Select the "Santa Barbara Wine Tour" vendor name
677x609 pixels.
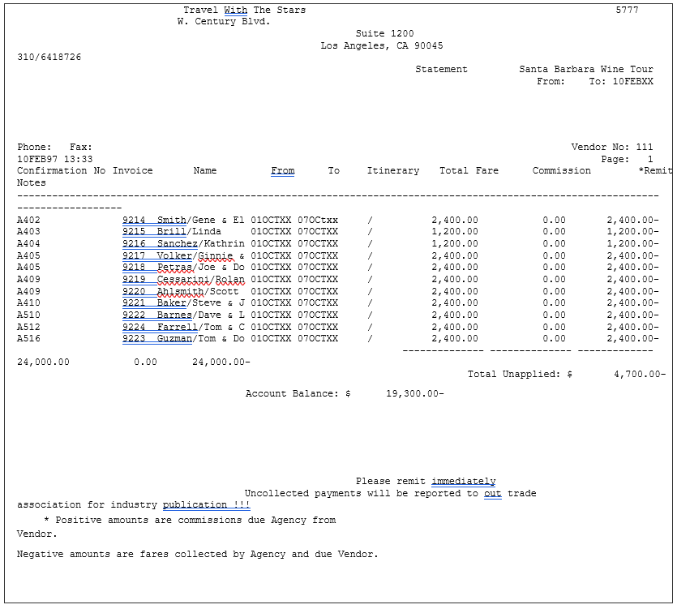(x=586, y=69)
